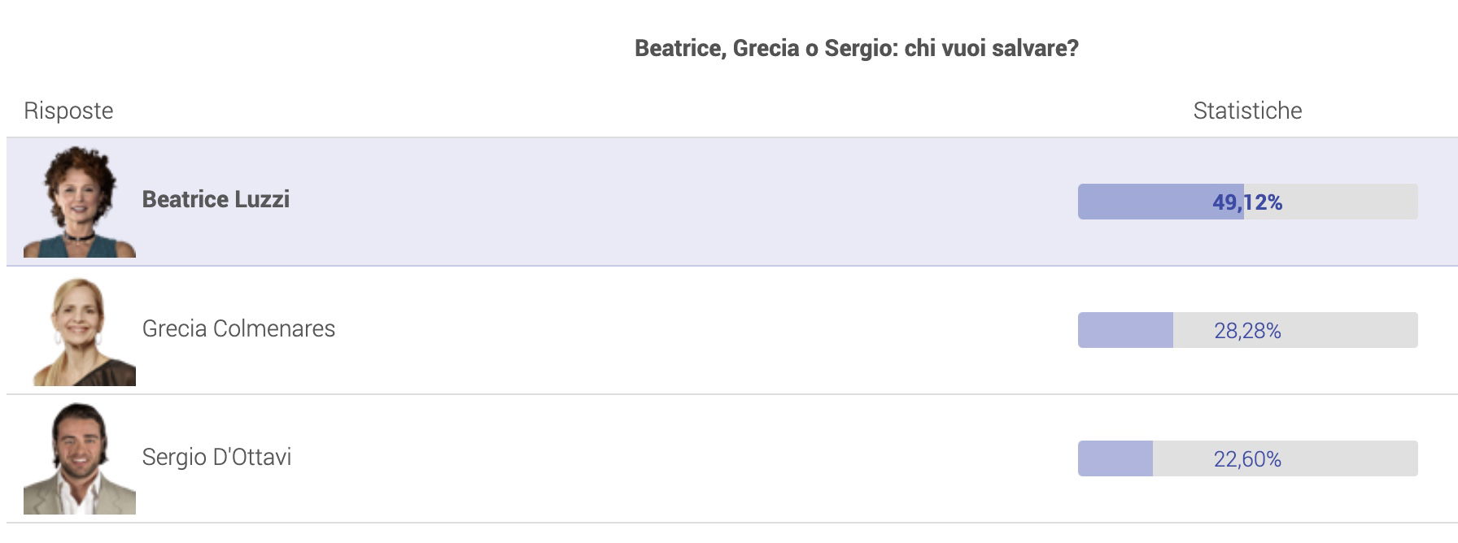1458x543 pixels.
Task: Select the Grecia Colmenares name label
Action: (x=238, y=328)
